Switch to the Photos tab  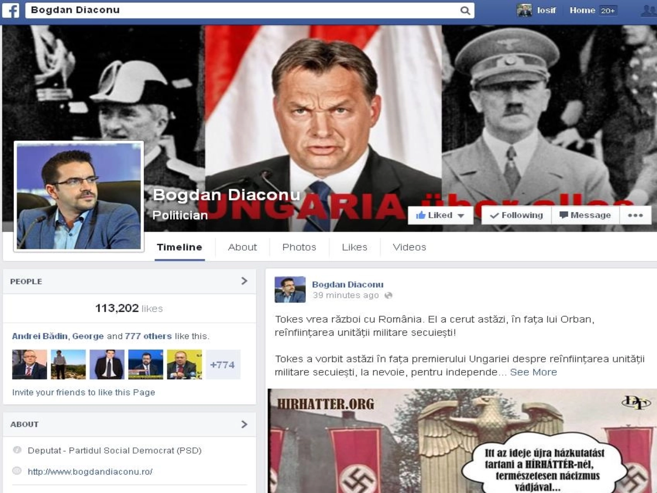(299, 247)
